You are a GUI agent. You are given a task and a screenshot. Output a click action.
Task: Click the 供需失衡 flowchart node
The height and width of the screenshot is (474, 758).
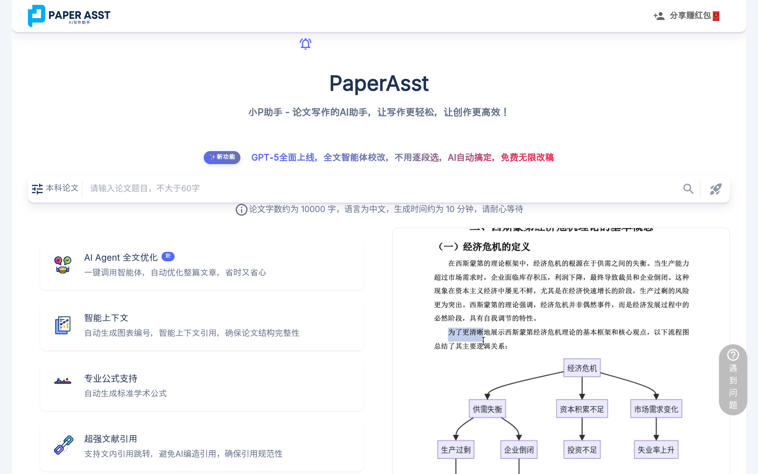point(487,409)
